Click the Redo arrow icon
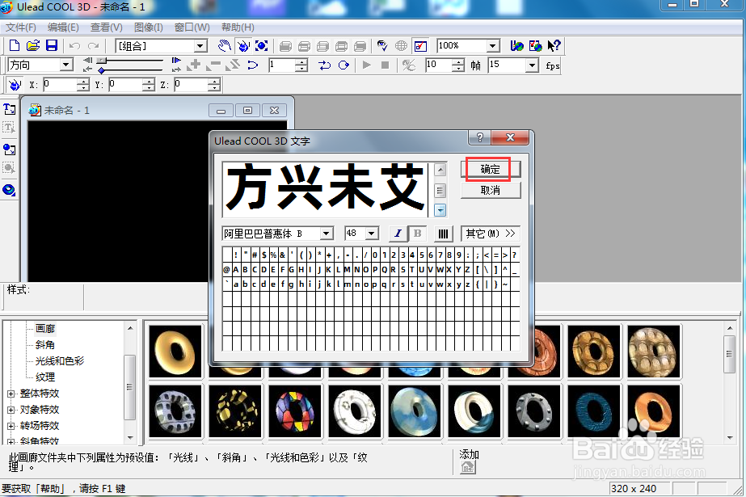The height and width of the screenshot is (497, 746). point(94,46)
